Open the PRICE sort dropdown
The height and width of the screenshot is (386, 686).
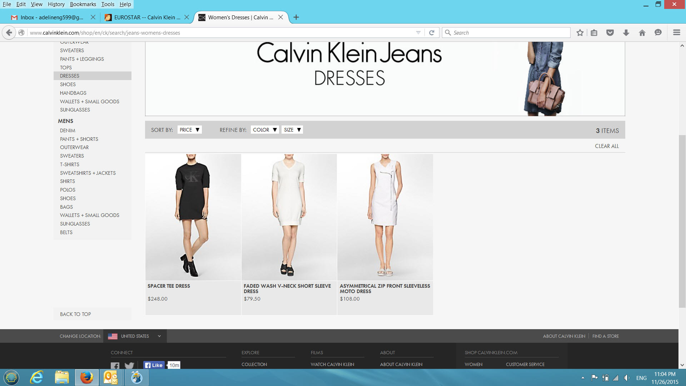189,130
